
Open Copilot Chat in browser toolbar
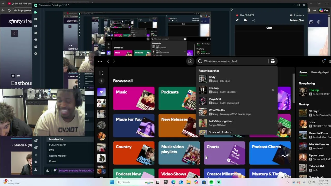point(324,10)
